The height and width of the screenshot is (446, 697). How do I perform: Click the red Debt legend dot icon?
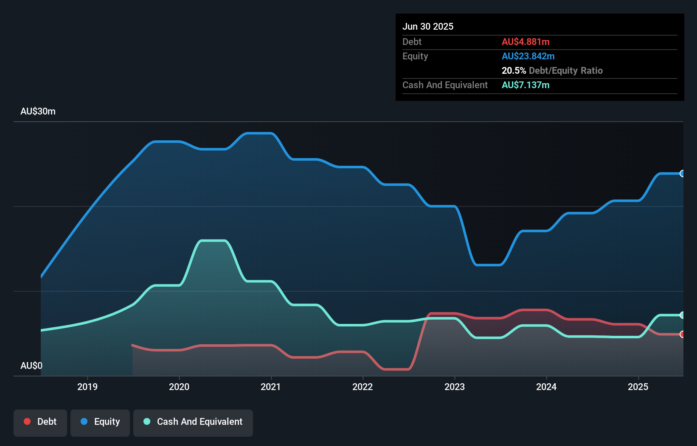click(26, 421)
